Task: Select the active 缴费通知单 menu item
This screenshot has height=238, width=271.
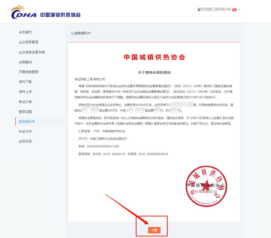Action: (x=40, y=122)
